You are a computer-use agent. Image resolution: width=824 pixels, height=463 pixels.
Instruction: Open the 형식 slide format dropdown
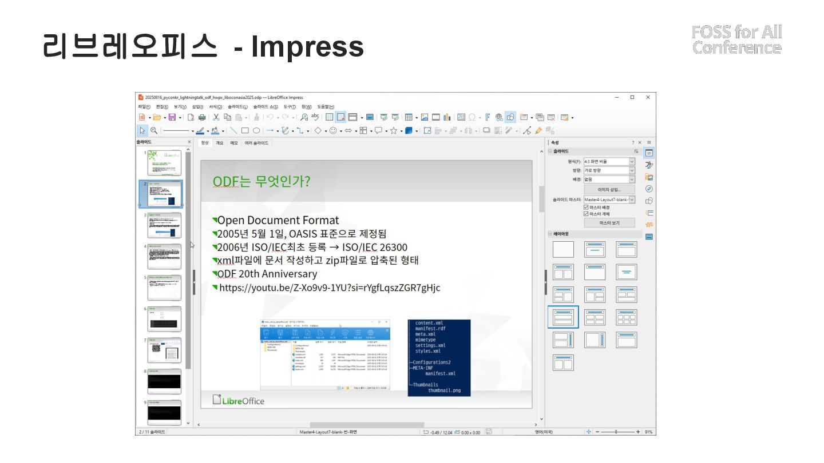click(609, 162)
